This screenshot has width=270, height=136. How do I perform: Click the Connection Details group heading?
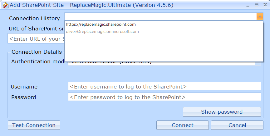[x=37, y=52]
